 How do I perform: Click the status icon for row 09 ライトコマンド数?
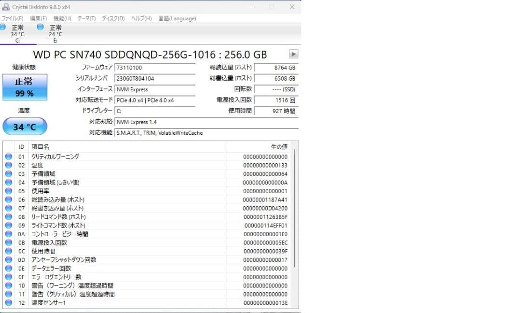point(9,225)
